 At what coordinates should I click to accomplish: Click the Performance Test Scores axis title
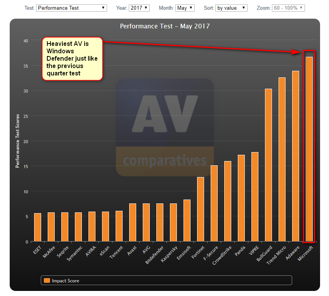tap(17, 141)
